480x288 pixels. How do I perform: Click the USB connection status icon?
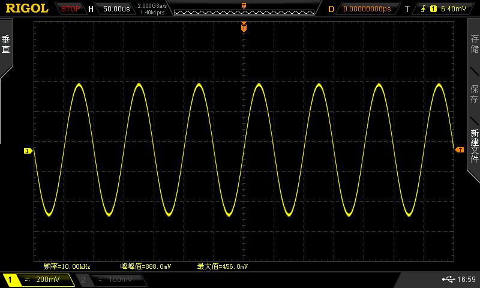(448, 279)
